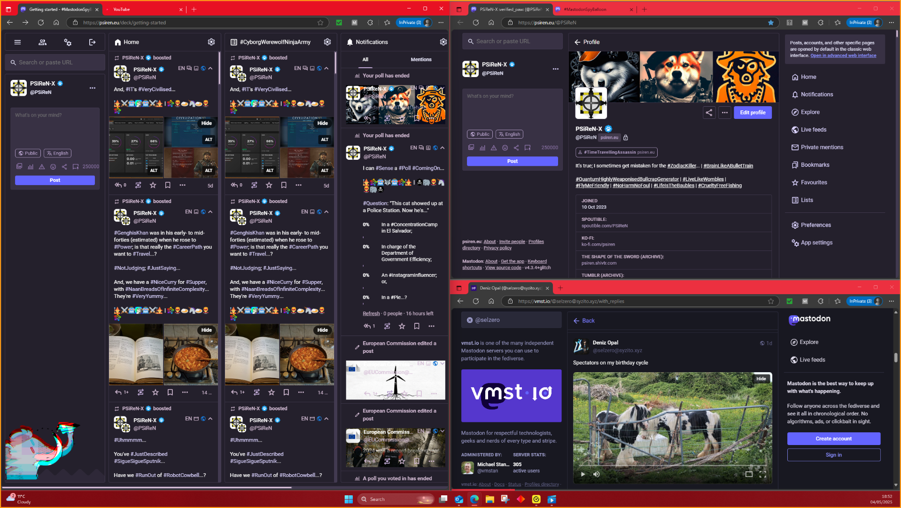
Task: Switch to the YouTube browser tab
Action: tap(144, 9)
